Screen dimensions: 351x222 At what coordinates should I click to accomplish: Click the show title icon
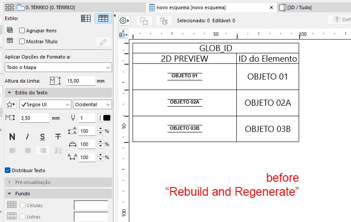[10, 41]
